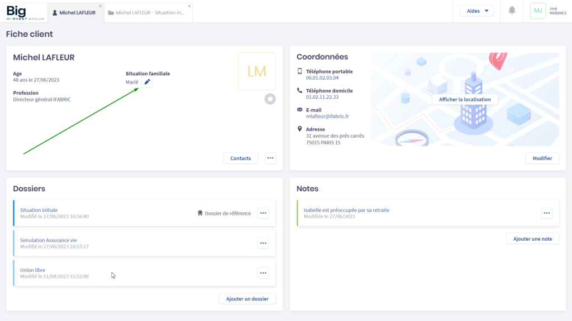Open more options for the Isabelle note
The height and width of the screenshot is (321, 572).
546,213
